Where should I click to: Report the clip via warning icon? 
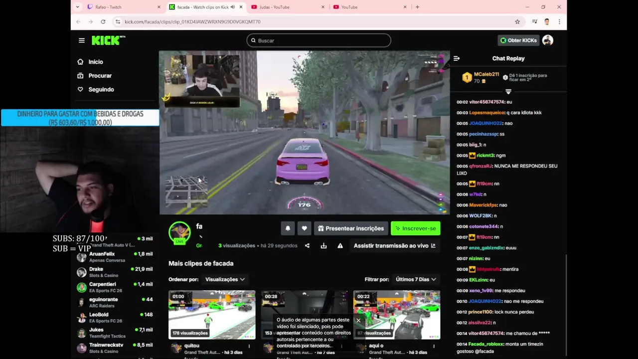tap(340, 246)
